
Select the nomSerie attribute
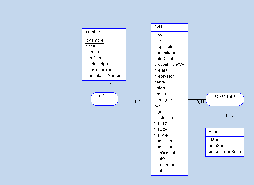(217, 146)
